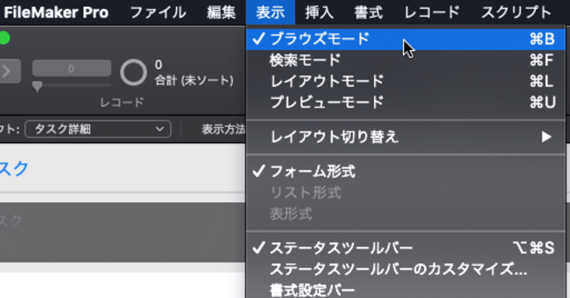Click the found set pie circle icon
This screenshot has height=298, width=570.
click(x=134, y=72)
